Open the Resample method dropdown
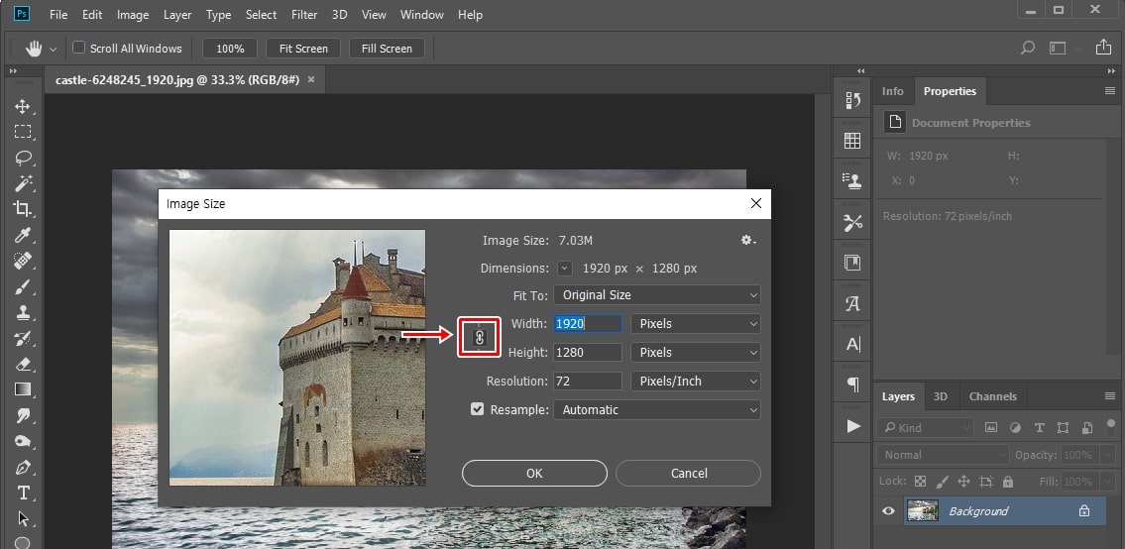Image resolution: width=1125 pixels, height=549 pixels. point(656,410)
